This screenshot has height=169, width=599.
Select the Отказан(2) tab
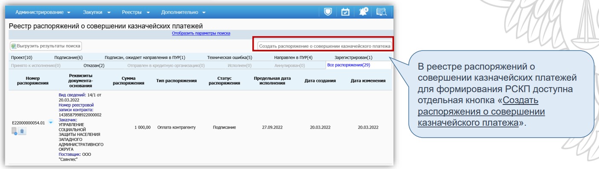(94, 65)
